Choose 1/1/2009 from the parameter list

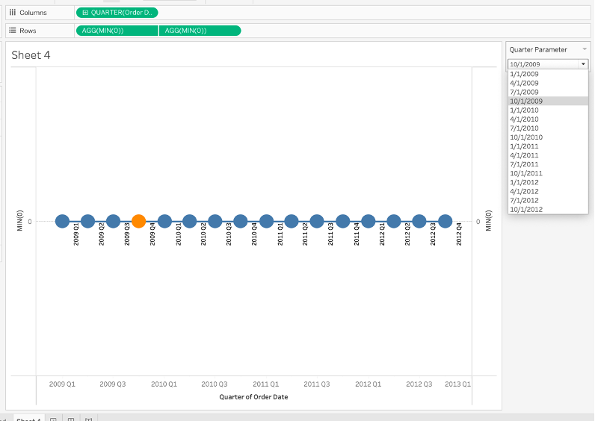pos(548,74)
